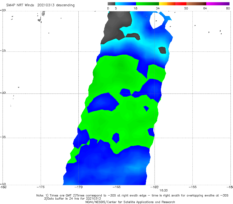The height and width of the screenshot is (204, 233).
Task: Click the colorbar value '18'
Action: tap(135, 8)
